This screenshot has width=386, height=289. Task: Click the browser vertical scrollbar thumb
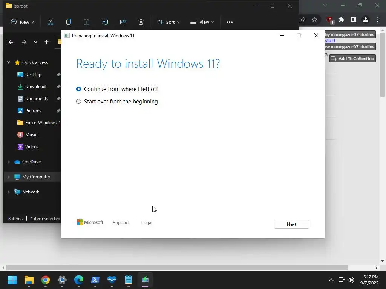pyautogui.click(x=383, y=65)
